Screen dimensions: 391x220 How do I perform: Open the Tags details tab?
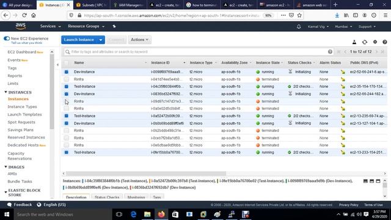pyautogui.click(x=157, y=197)
